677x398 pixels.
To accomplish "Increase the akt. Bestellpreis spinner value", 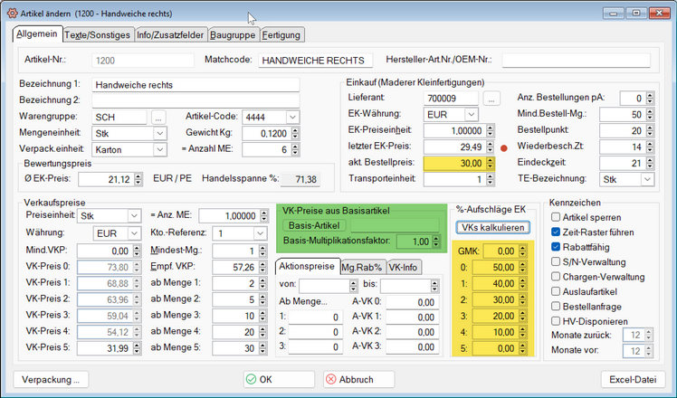I will tap(491, 159).
